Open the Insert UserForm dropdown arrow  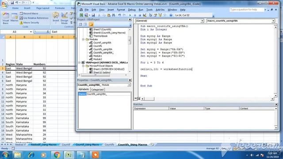pos(89,15)
